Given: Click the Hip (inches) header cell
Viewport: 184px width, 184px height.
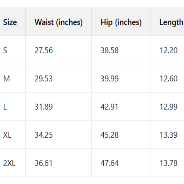Looking at the screenshot, I should pyautogui.click(x=121, y=22).
